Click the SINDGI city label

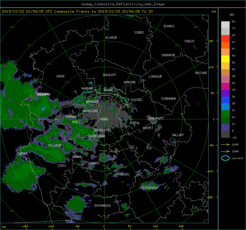tap(139, 33)
